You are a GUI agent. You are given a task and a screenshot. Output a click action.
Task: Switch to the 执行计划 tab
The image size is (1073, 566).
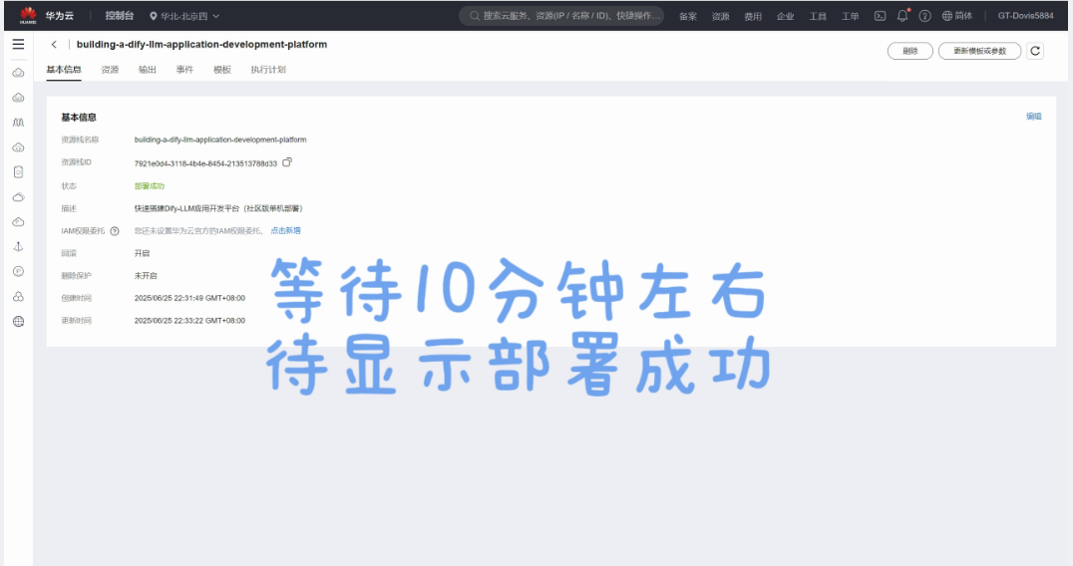pyautogui.click(x=268, y=70)
